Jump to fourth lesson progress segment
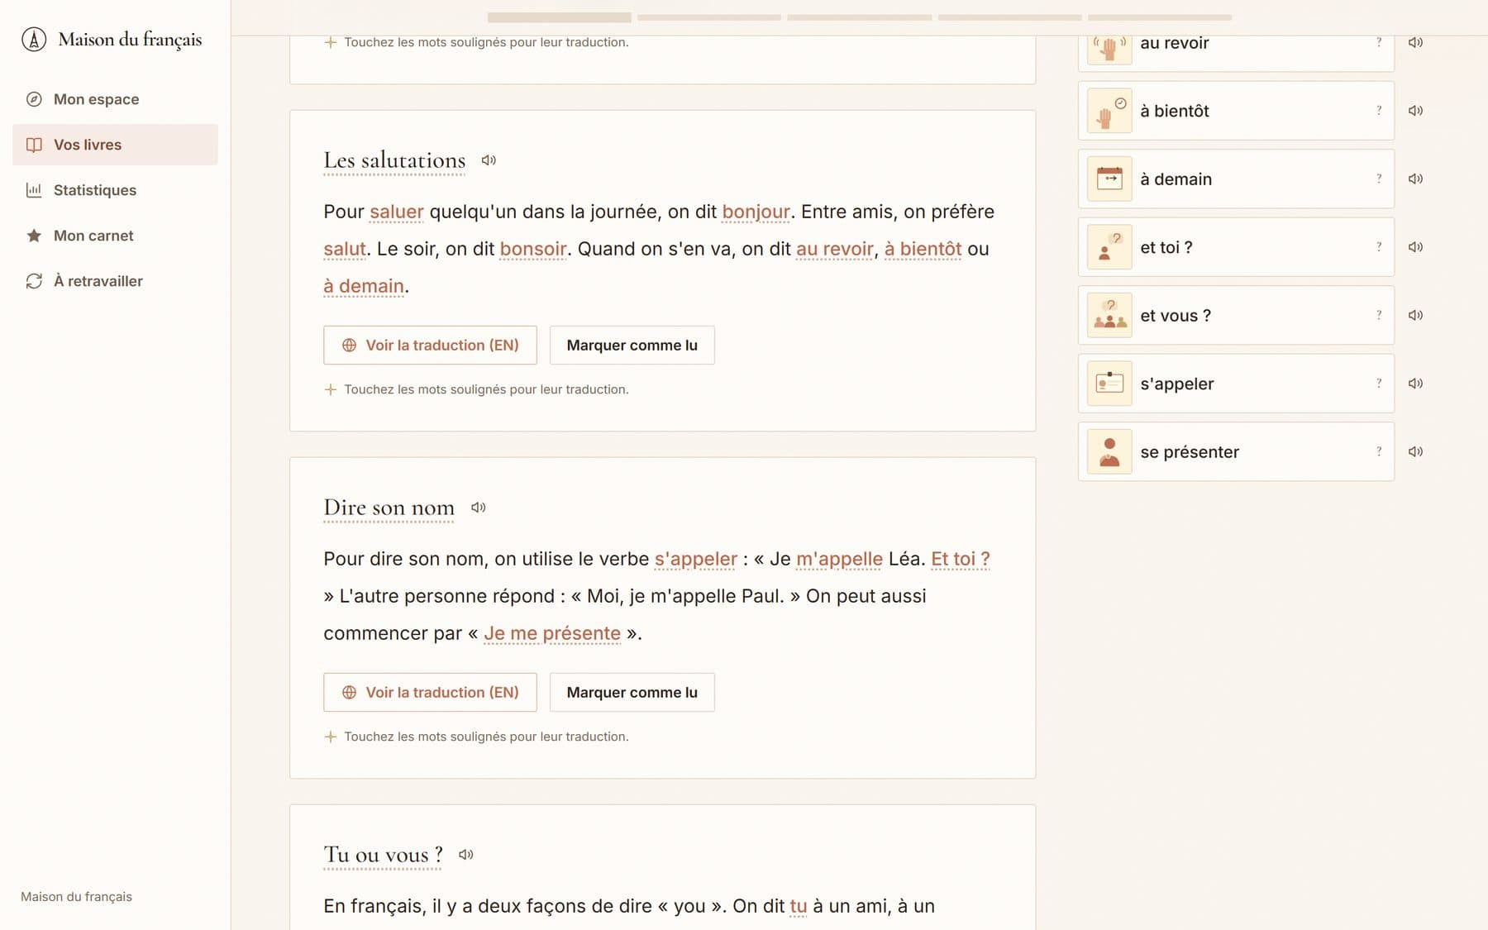This screenshot has width=1488, height=930. (1010, 17)
